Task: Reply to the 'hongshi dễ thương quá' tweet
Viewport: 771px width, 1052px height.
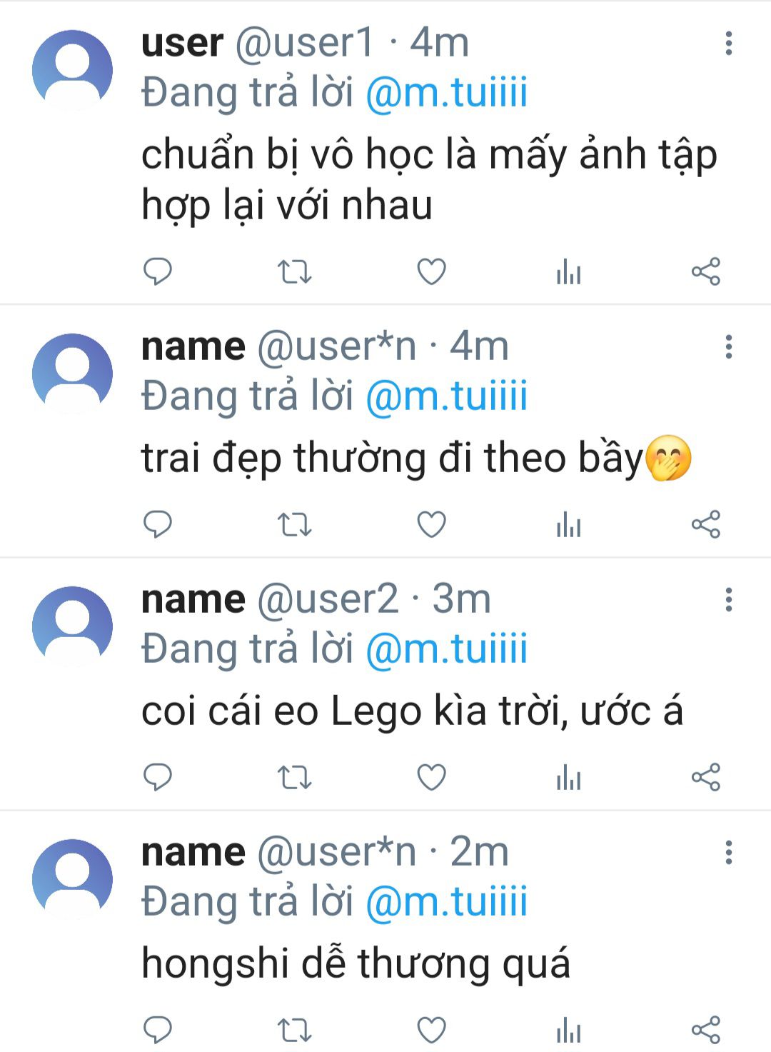Action: point(158,1030)
